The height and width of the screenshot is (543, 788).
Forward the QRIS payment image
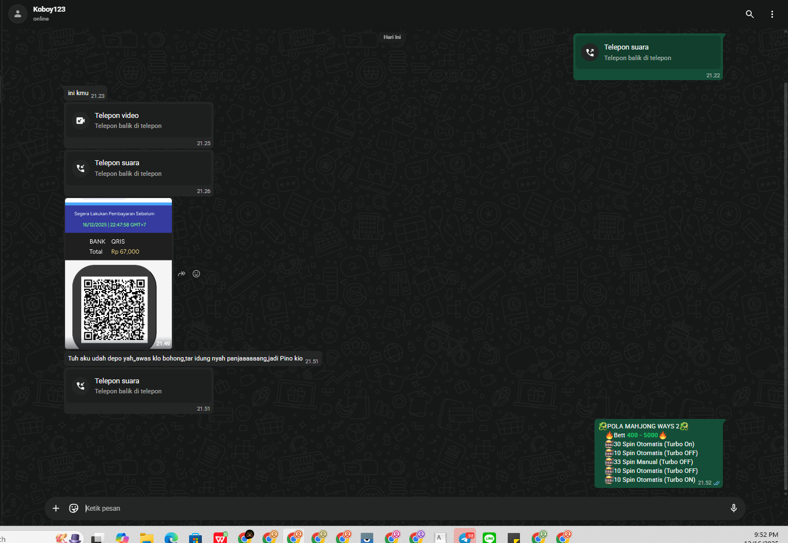(182, 274)
